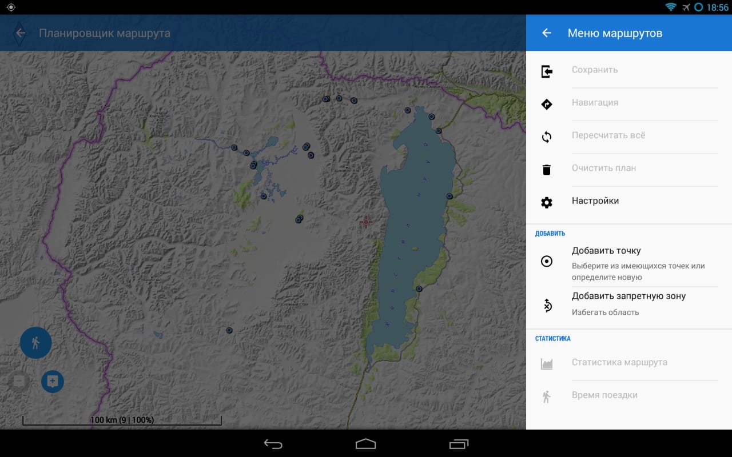
Task: Tap the blue add-note button on map
Action: pyautogui.click(x=53, y=381)
